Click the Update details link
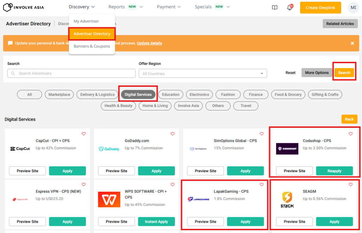This screenshot has height=233, width=362. (x=149, y=43)
